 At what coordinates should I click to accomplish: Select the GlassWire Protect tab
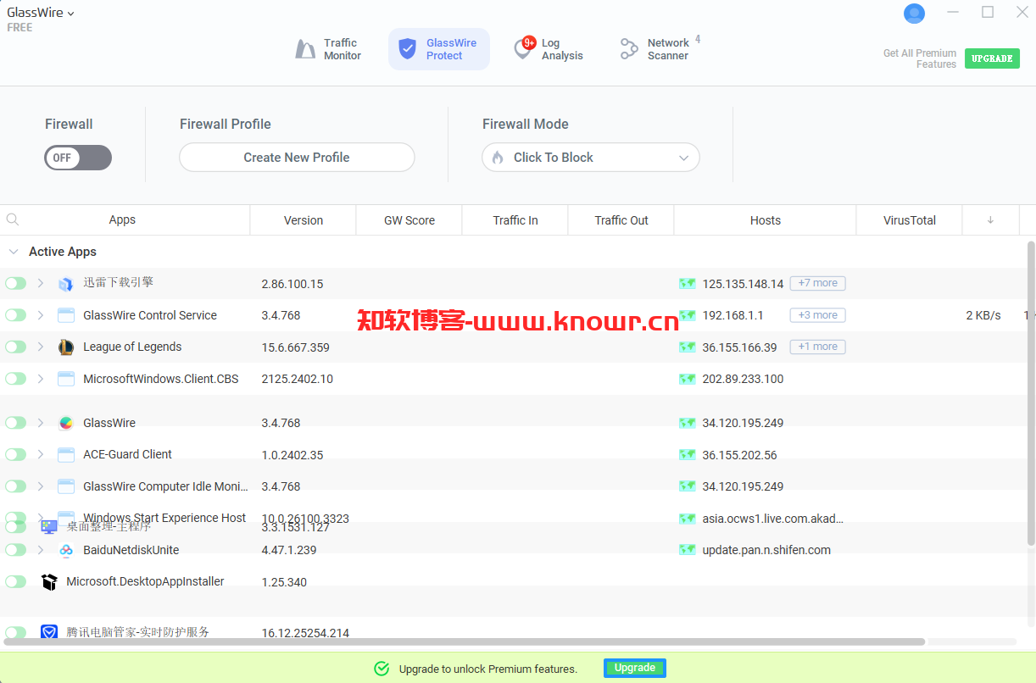(439, 49)
